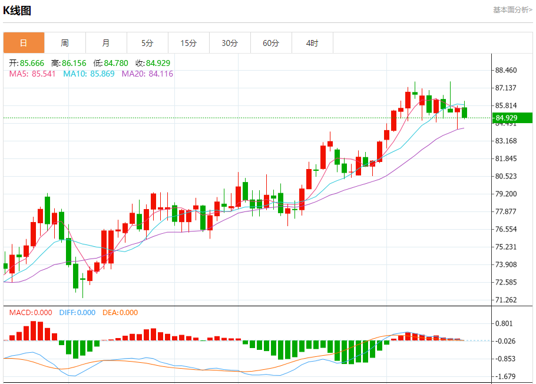Click the K线图 heading
536x384 pixels.
coord(17,11)
